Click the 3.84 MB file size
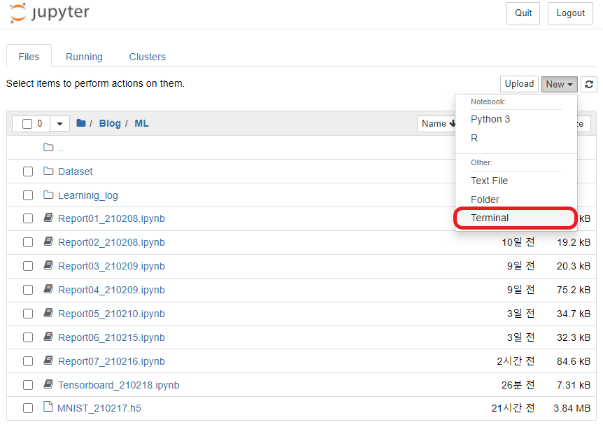603x427 pixels. click(572, 408)
